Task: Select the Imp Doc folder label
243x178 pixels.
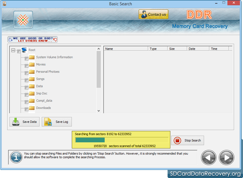Action: (x=42, y=93)
